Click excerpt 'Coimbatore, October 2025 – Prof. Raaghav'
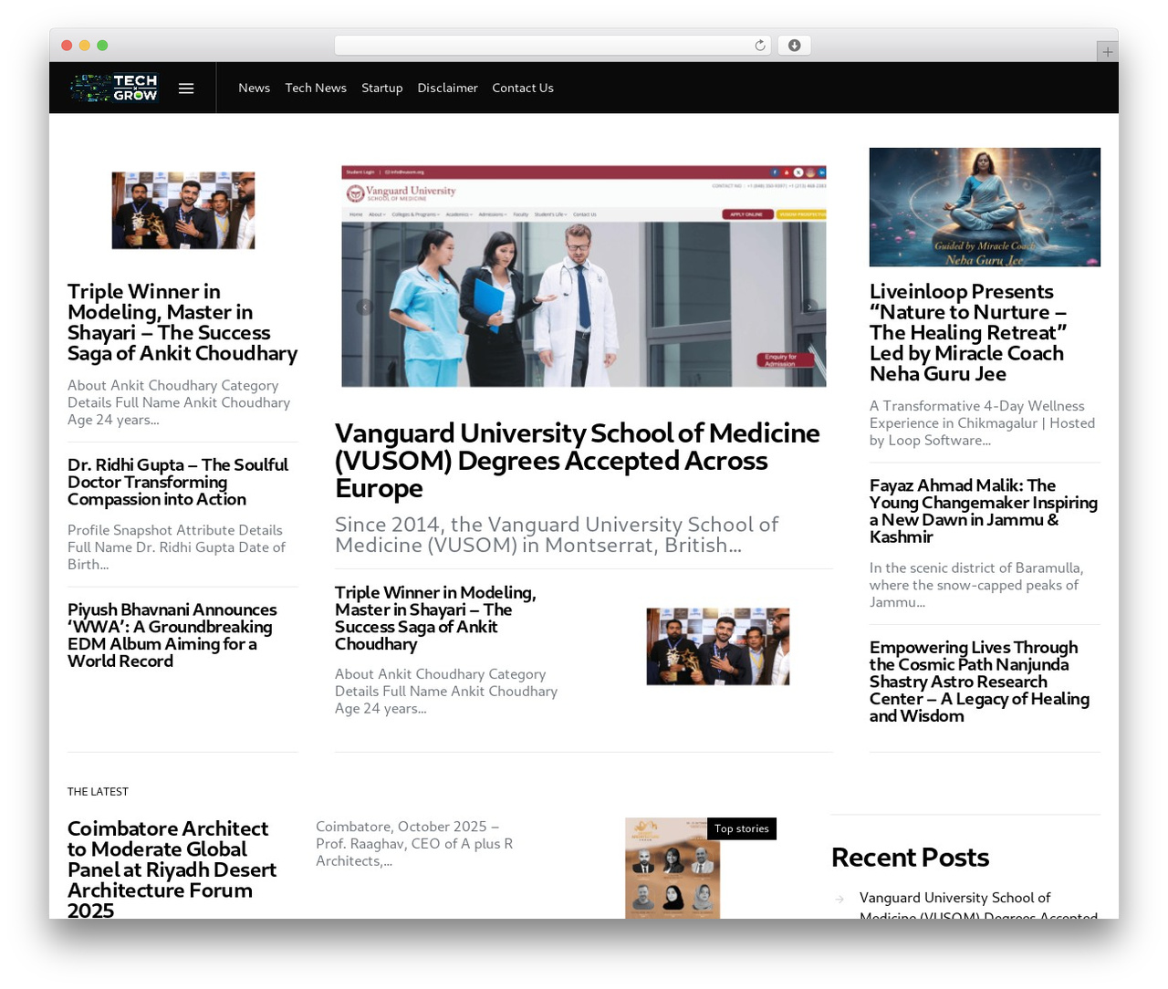This screenshot has width=1168, height=989. pyautogui.click(x=414, y=844)
